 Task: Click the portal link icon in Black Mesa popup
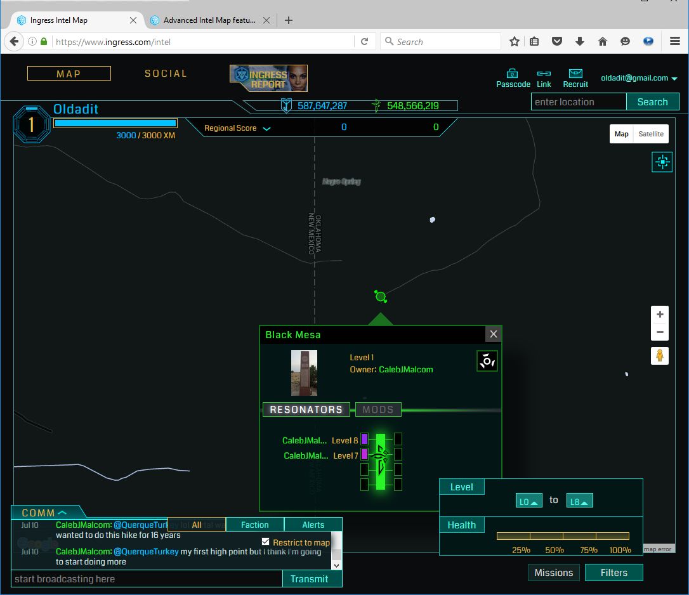point(487,361)
